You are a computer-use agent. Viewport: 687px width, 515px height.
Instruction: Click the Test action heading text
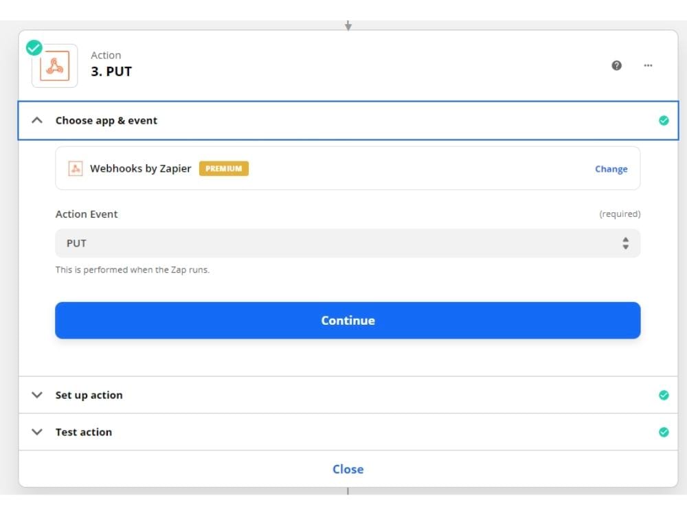pos(84,432)
